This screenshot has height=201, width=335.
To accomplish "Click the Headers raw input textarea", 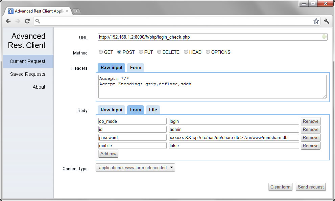I will pyautogui.click(x=212, y=87).
